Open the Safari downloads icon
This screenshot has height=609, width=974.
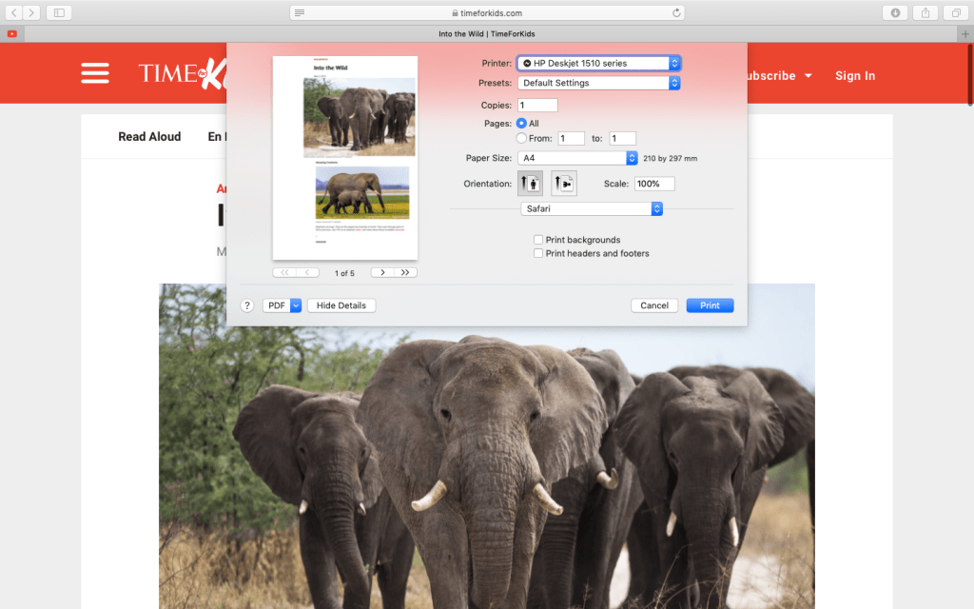[x=894, y=12]
